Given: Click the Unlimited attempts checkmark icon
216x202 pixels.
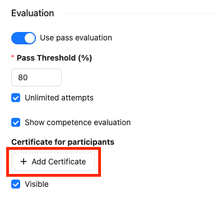Looking at the screenshot, I should pos(16,98).
